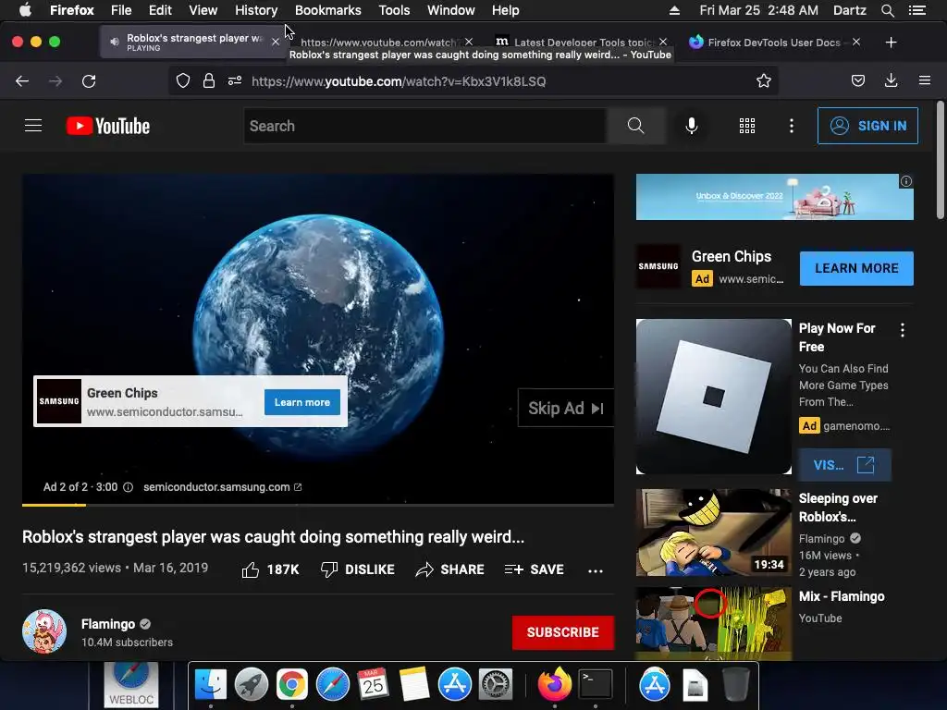Click the ad progress bar

tap(318, 504)
